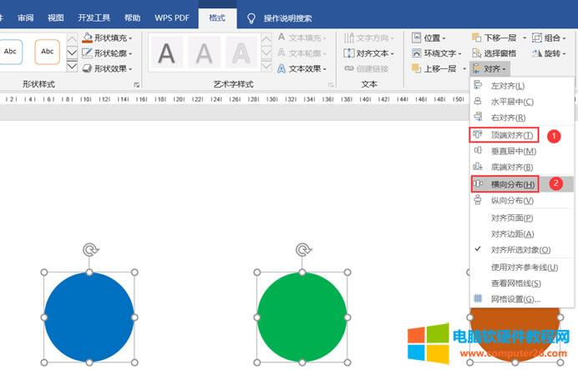Open Wrap Text (环绕文字) icon
This screenshot has height=370, width=578.
(416, 53)
